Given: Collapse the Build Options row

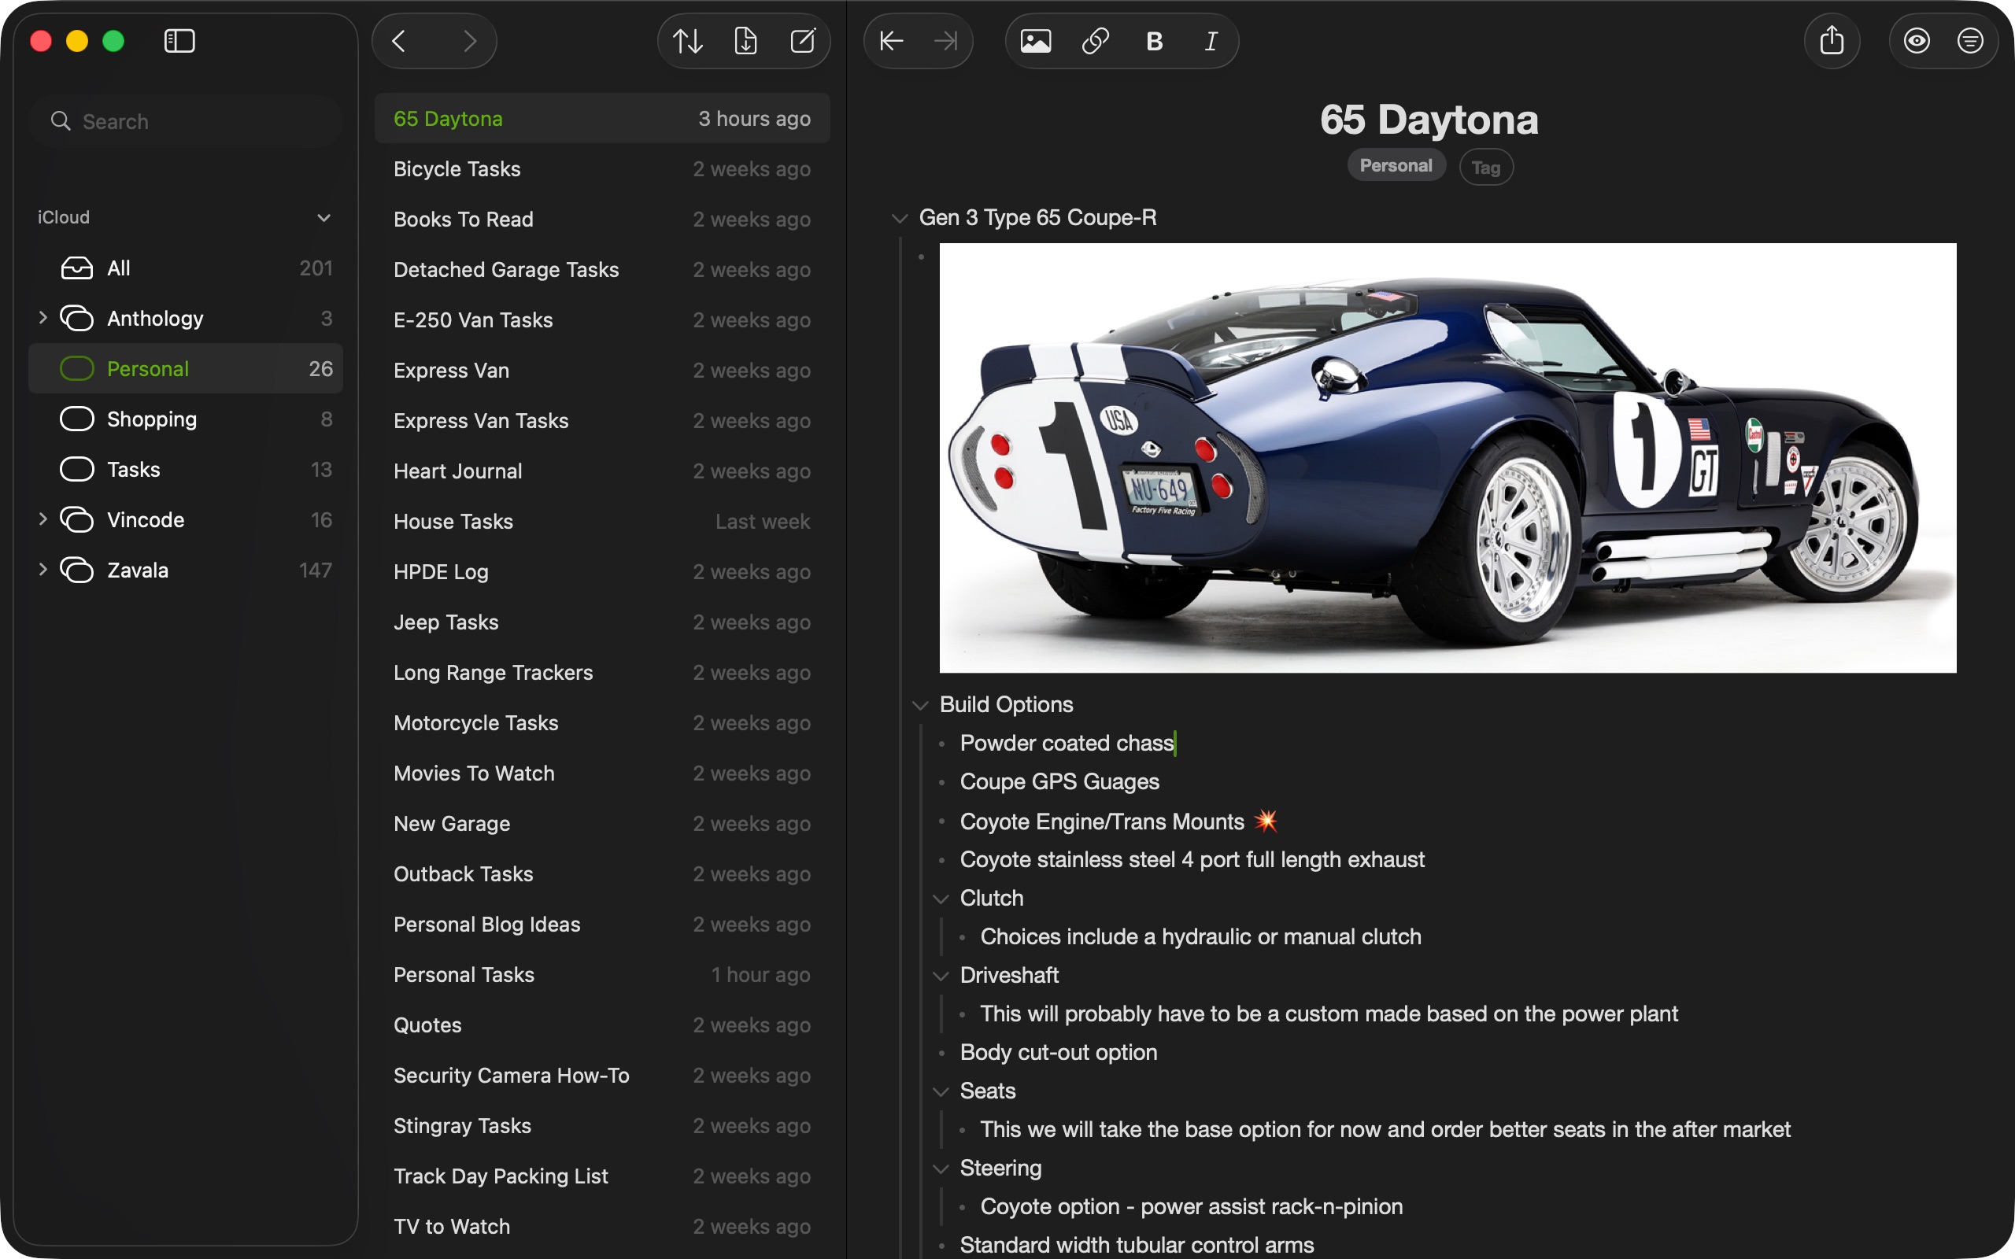Looking at the screenshot, I should point(920,705).
